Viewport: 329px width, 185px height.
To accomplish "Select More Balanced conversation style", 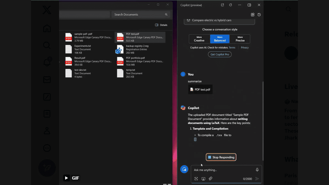I will pyautogui.click(x=220, y=39).
